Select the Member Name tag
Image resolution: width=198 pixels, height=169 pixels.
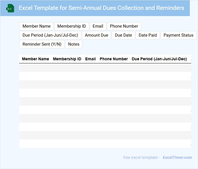[36, 26]
